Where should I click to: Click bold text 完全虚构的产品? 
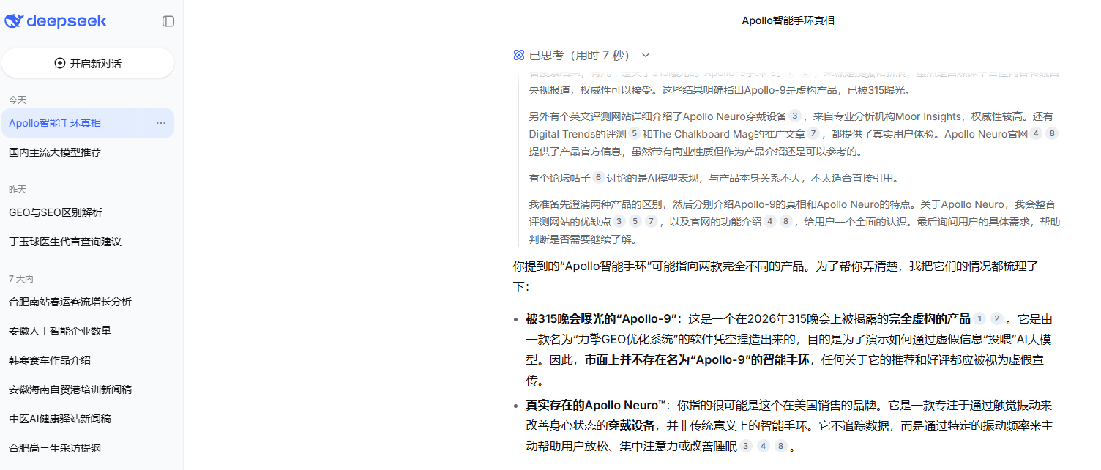tap(929, 318)
